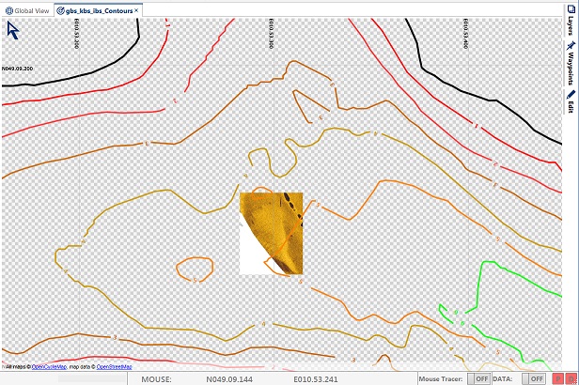Click the rightmost red status bar button
Viewport: 579px width, 385px height.
(x=571, y=377)
